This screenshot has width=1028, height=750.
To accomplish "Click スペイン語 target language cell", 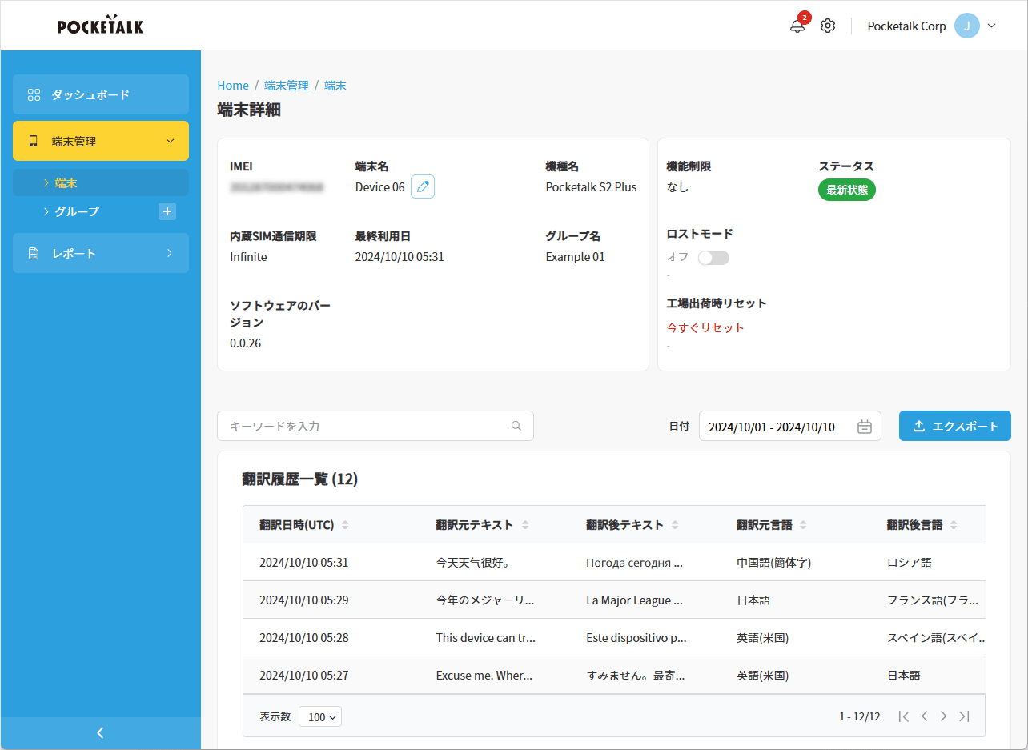I will click(x=936, y=638).
